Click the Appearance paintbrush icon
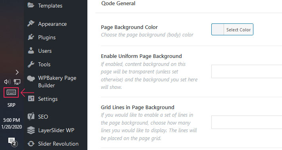The width and height of the screenshot is (282, 150). [x=31, y=23]
